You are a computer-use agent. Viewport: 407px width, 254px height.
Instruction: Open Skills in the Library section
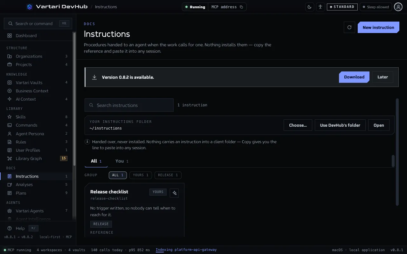(37, 117)
